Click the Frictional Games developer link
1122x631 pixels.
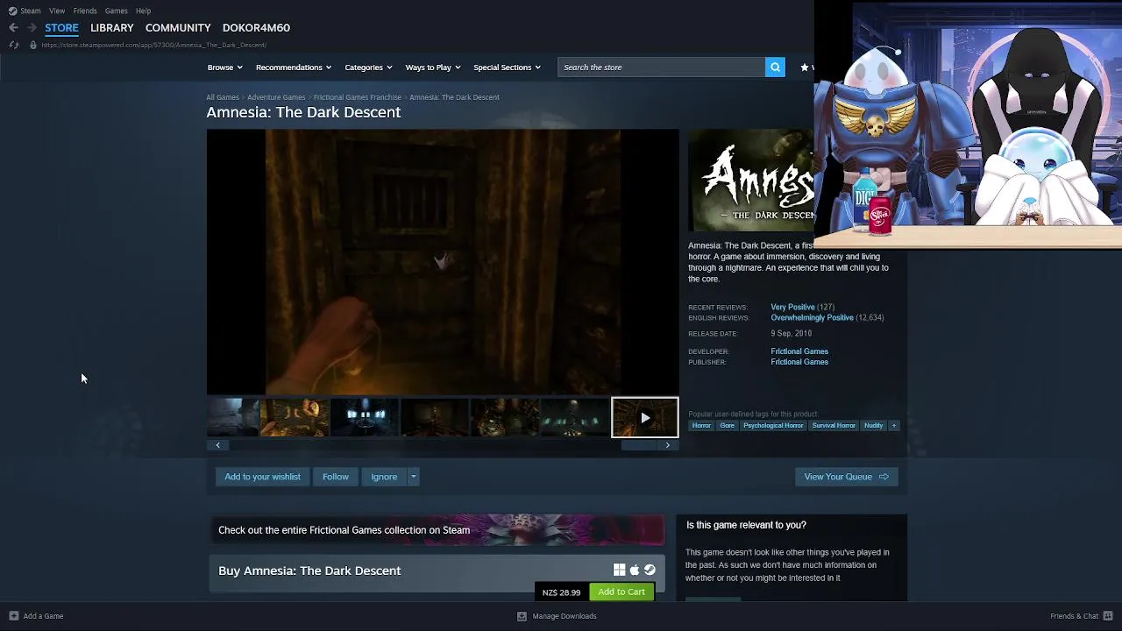[799, 351]
